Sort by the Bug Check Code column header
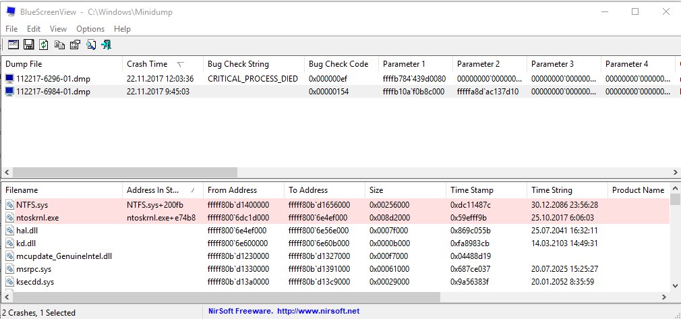This screenshot has width=681, height=319. point(341,64)
